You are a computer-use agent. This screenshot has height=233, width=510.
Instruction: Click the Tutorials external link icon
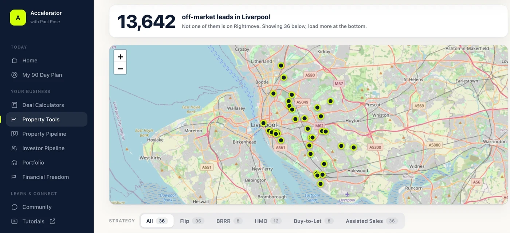click(52, 221)
